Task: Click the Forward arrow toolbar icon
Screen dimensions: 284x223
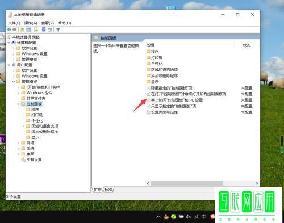Action: (15, 30)
